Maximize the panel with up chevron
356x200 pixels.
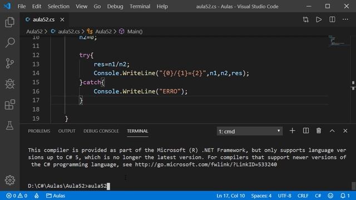point(332,131)
